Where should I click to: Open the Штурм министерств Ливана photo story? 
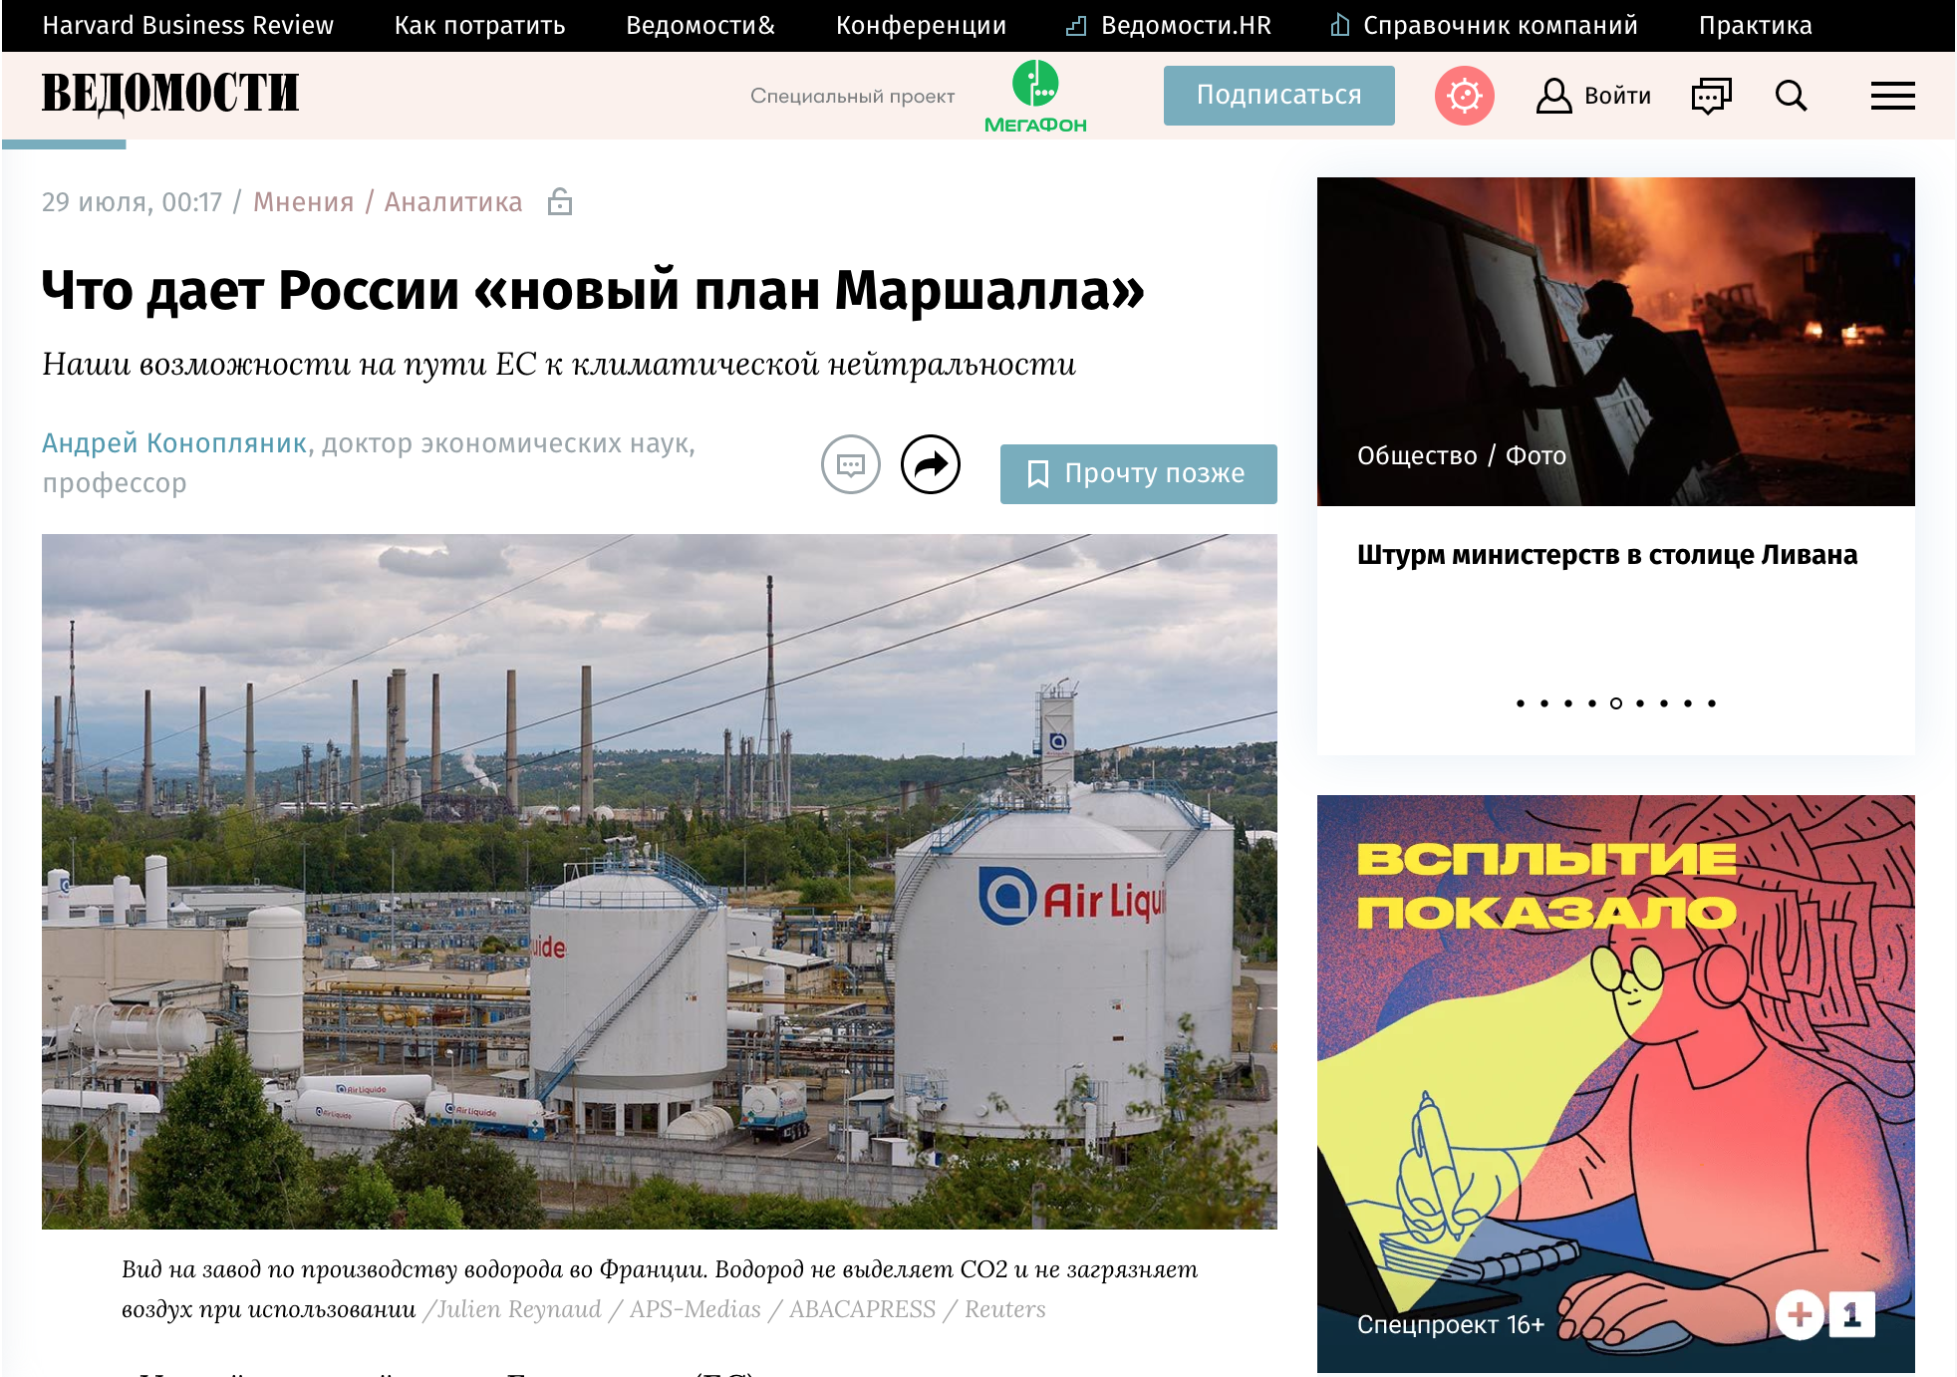click(x=1606, y=555)
